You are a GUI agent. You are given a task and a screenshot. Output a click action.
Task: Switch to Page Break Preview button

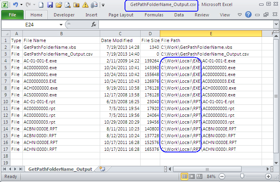click(x=199, y=176)
